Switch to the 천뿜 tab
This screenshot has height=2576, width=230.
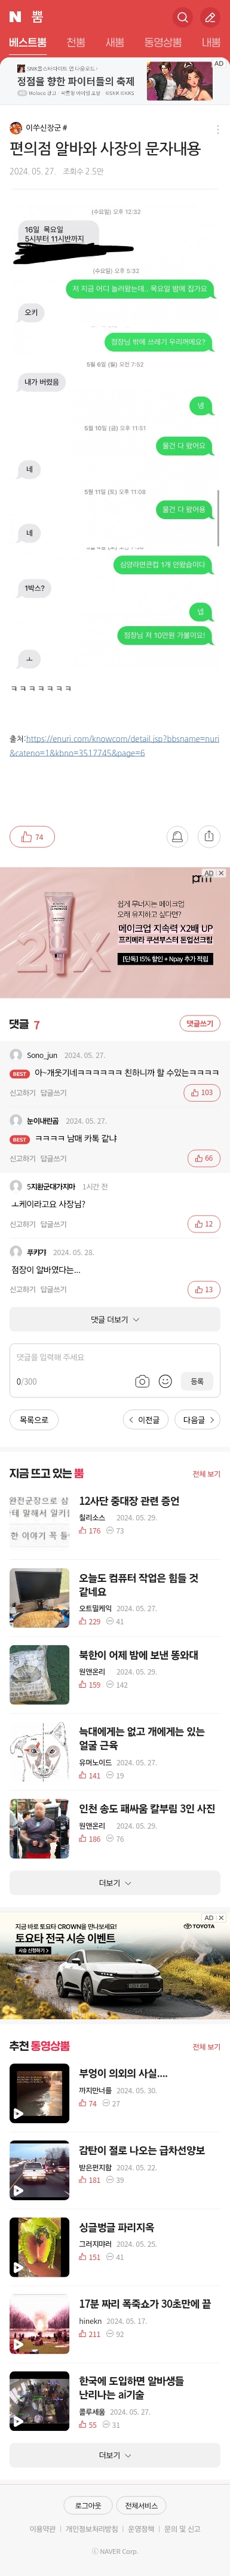(x=75, y=43)
